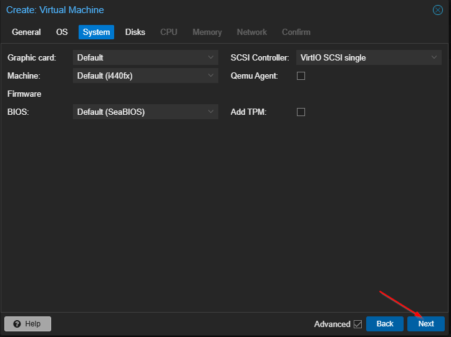Viewport: 451px width, 337px height.
Task: Proceed with the Next button
Action: [425, 324]
